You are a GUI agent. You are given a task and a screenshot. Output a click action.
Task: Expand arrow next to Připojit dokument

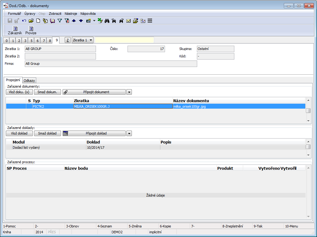tap(129, 92)
